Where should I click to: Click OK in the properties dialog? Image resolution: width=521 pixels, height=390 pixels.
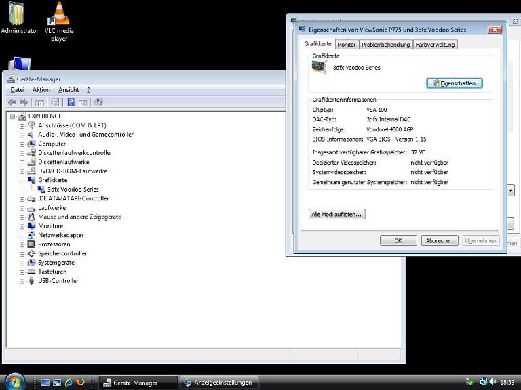tap(398, 241)
